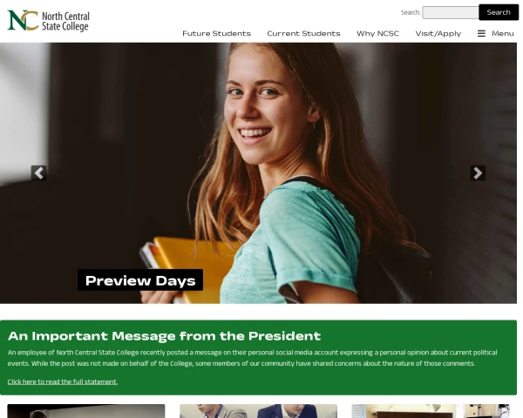Click the hero image of smiling student
523x418 pixels.
click(258, 173)
